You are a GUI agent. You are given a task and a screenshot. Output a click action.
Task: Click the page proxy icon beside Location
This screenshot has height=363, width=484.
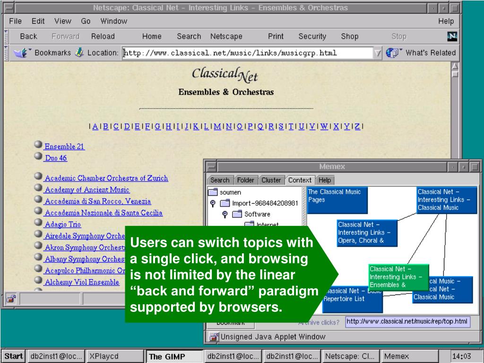click(x=79, y=52)
